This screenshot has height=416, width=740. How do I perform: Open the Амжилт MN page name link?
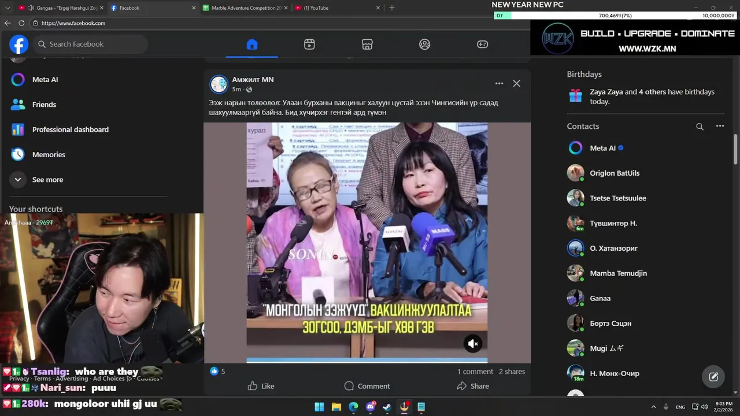point(253,80)
